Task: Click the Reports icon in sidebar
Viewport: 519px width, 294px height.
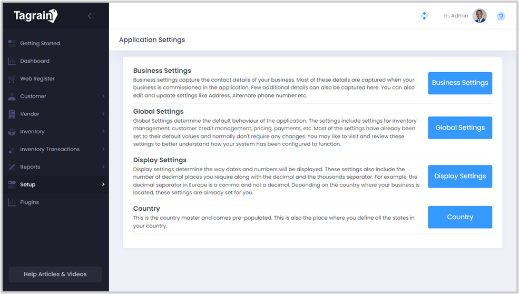Action: pos(12,167)
